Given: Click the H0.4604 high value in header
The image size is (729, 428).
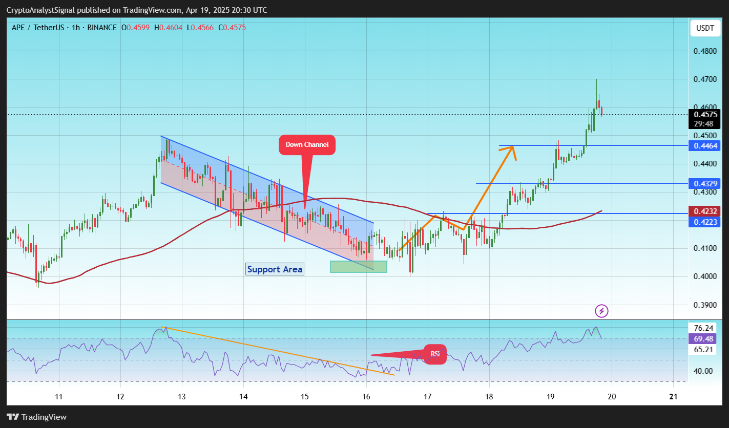Looking at the screenshot, I should 168,28.
